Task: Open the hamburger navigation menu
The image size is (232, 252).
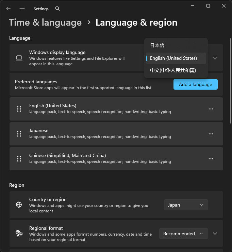Action: click(22, 9)
